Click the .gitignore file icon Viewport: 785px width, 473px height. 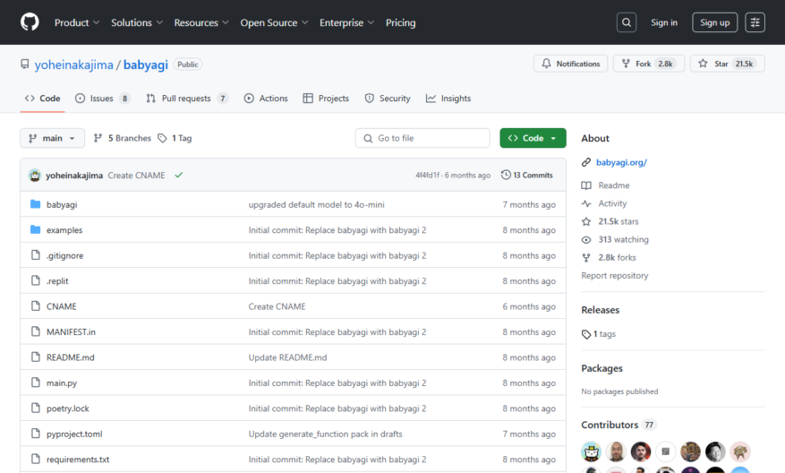pos(35,255)
